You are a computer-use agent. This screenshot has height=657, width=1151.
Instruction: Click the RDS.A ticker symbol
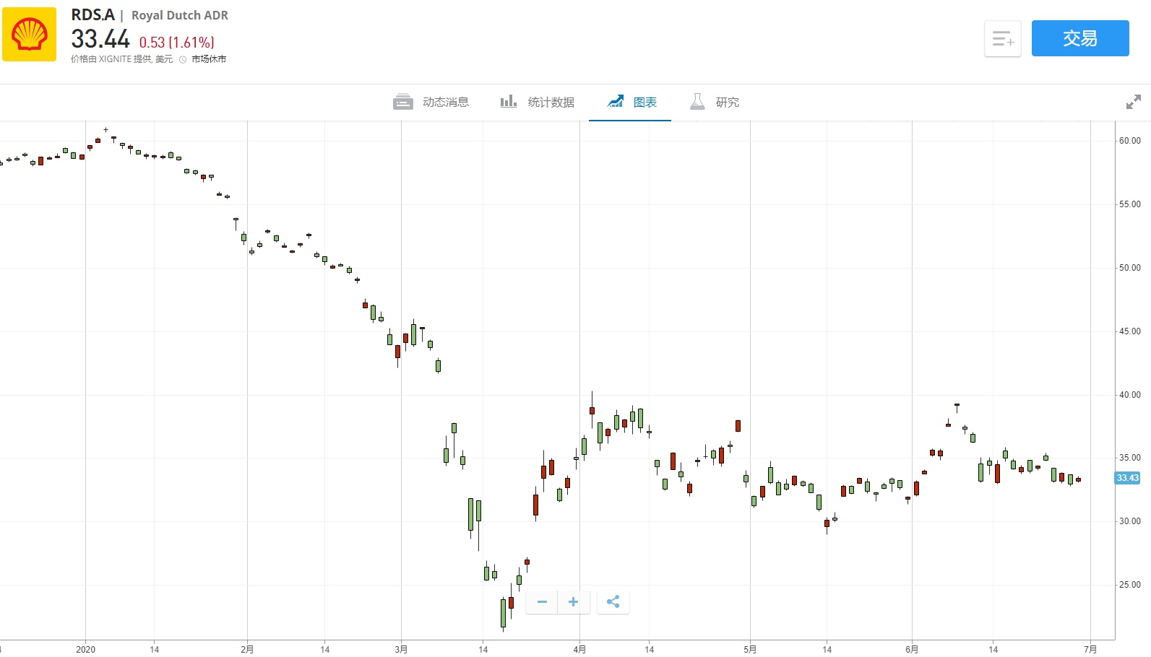[92, 15]
